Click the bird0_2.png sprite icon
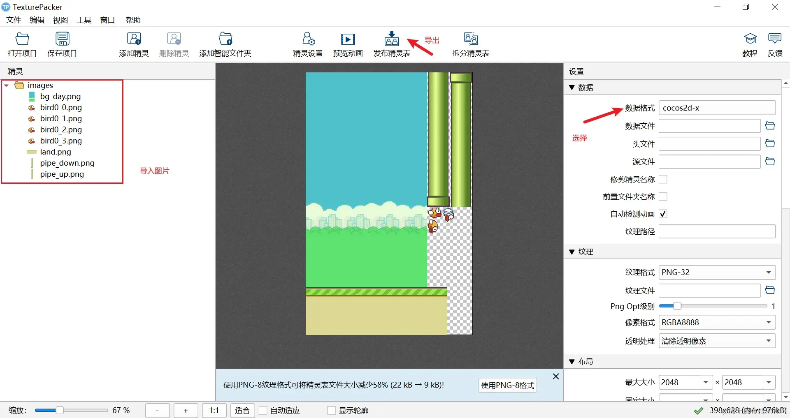Screen dimensions: 790x418 [32, 130]
